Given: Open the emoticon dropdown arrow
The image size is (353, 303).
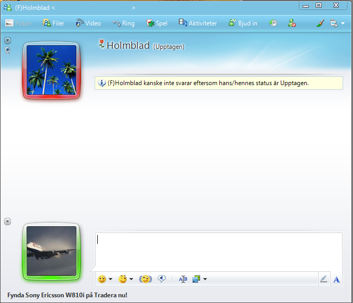Looking at the screenshot, I should pos(111,279).
